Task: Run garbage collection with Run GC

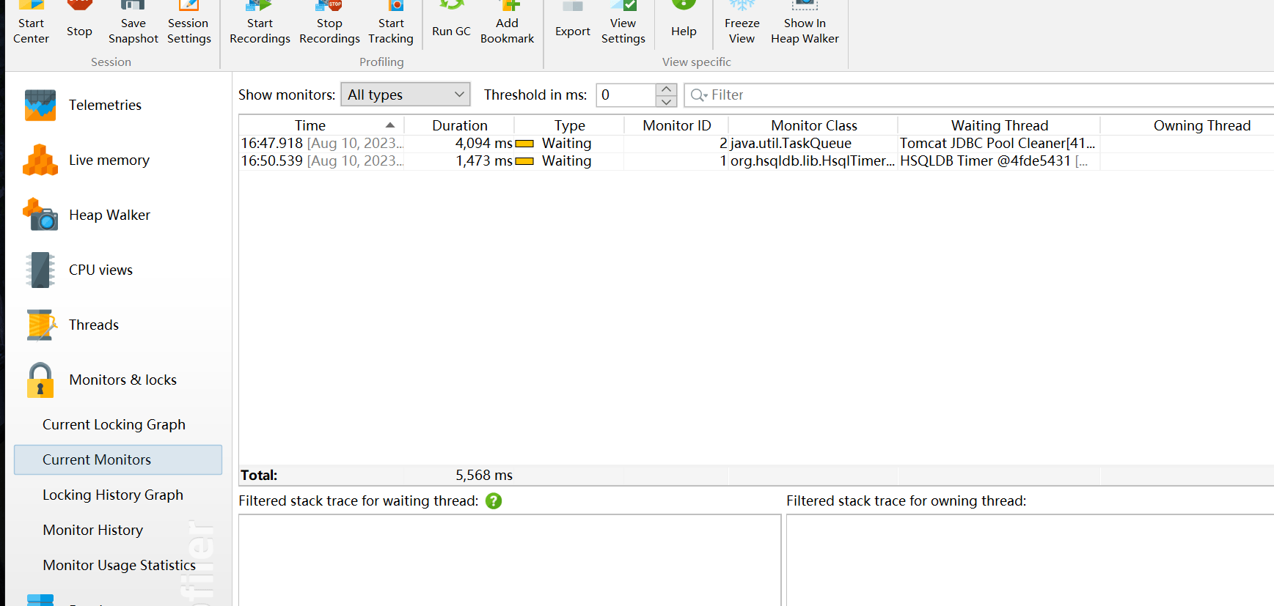Action: click(x=451, y=22)
